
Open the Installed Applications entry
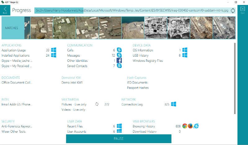pyautogui.click(x=16, y=55)
